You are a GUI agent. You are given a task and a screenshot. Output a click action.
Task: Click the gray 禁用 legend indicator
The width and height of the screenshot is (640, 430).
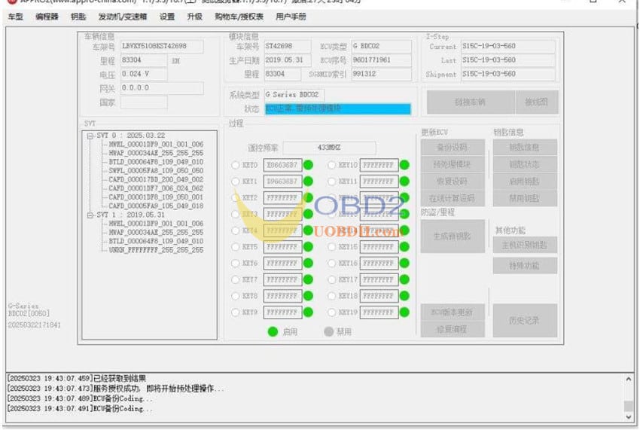[x=328, y=331]
